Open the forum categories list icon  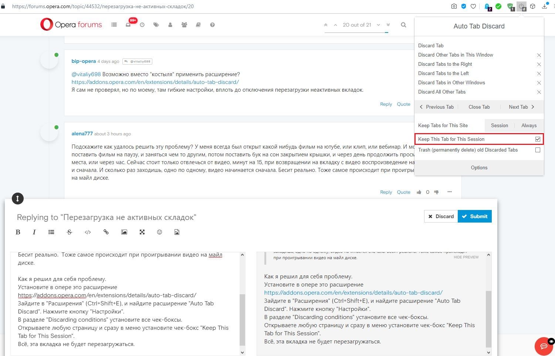click(x=114, y=25)
